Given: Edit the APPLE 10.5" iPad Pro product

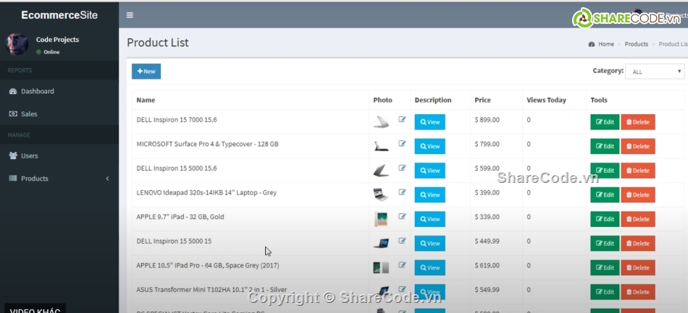Looking at the screenshot, I should pos(605,267).
